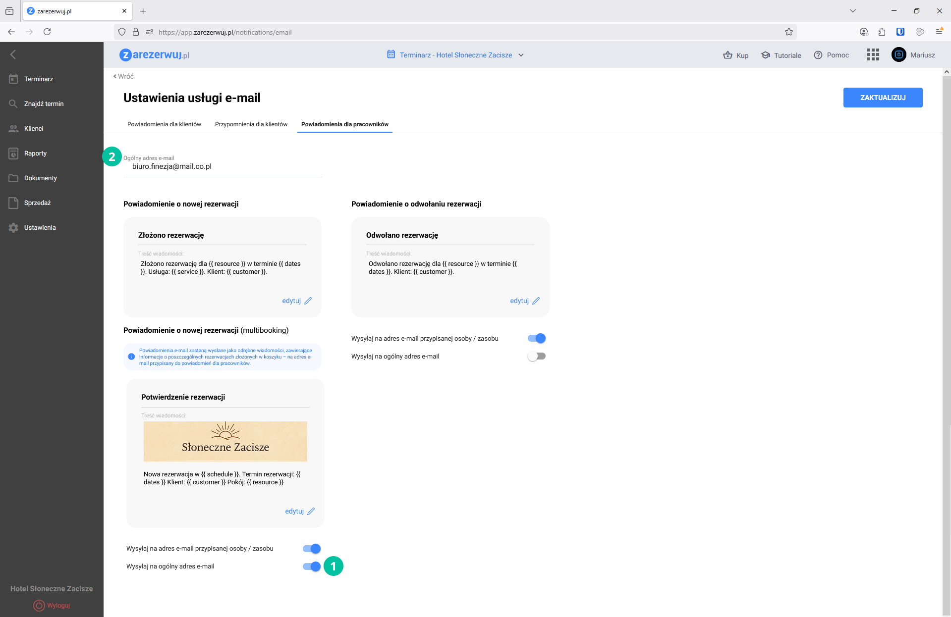Open the apps grid icon in header

tap(873, 55)
